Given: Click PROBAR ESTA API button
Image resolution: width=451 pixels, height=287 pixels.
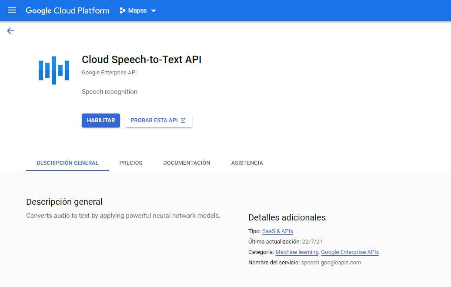Looking at the screenshot, I should pos(158,120).
